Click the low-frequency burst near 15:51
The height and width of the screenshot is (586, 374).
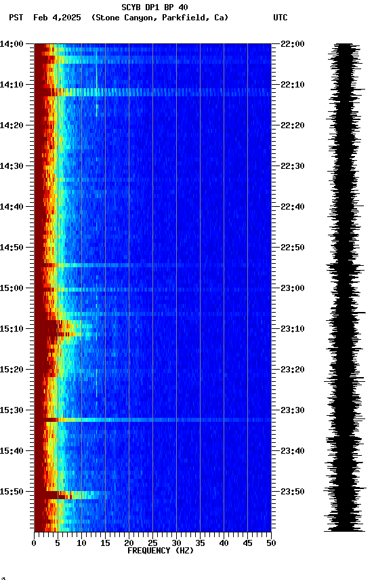point(71,496)
